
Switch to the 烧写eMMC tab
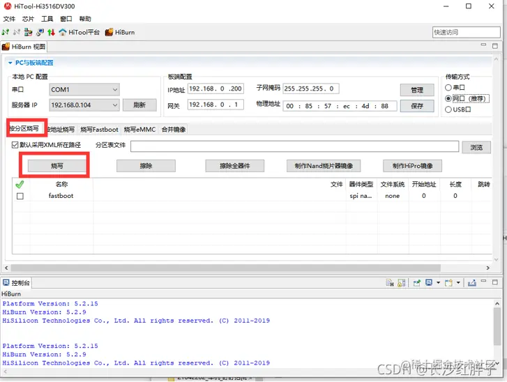[x=139, y=130]
